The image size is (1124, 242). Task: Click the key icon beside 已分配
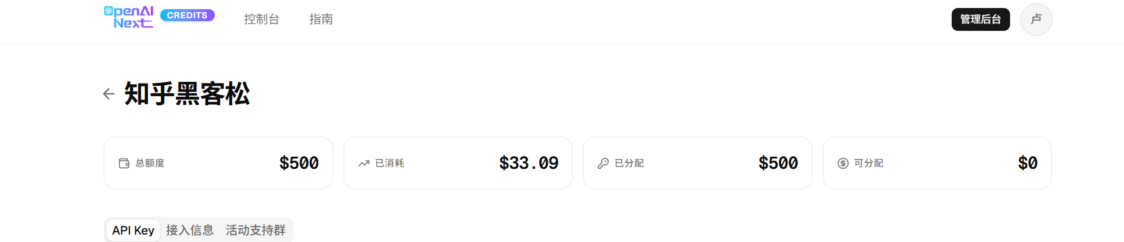(603, 163)
